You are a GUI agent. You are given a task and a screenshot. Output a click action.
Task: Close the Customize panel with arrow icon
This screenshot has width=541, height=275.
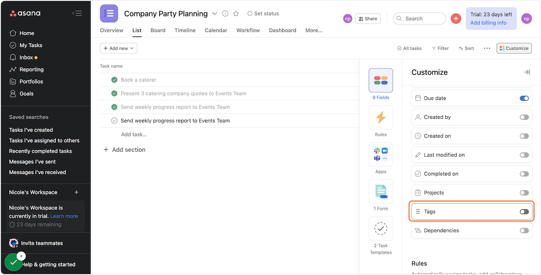[x=527, y=72]
